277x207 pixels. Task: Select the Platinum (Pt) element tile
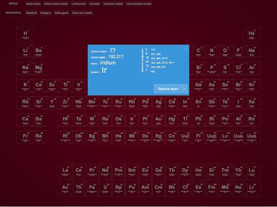[145, 119]
